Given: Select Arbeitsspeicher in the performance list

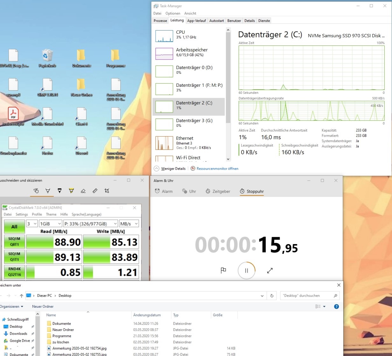Looking at the screenshot, I should point(189,54).
